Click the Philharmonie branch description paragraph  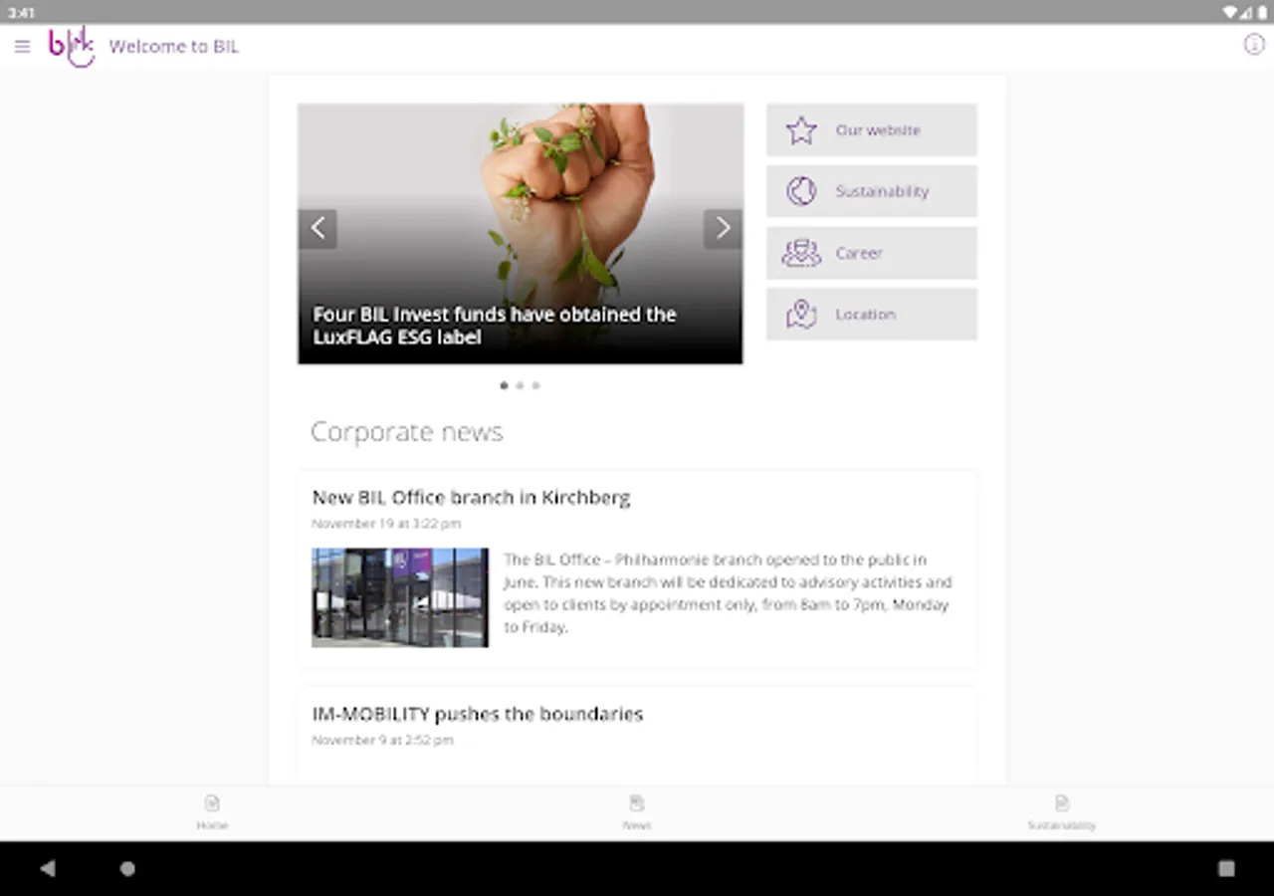(x=729, y=593)
